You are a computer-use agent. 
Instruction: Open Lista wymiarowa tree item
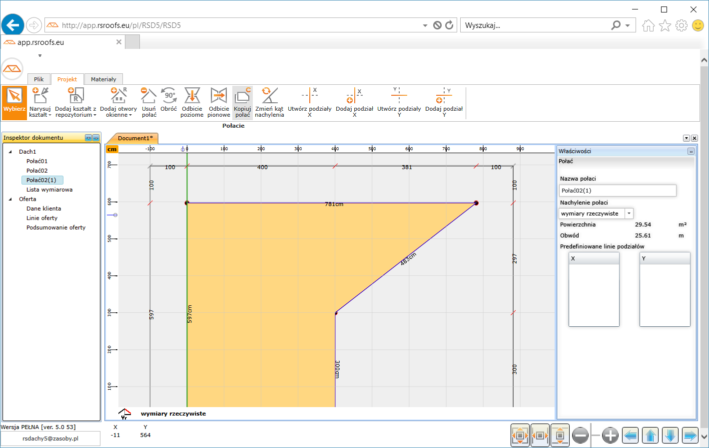(x=49, y=190)
